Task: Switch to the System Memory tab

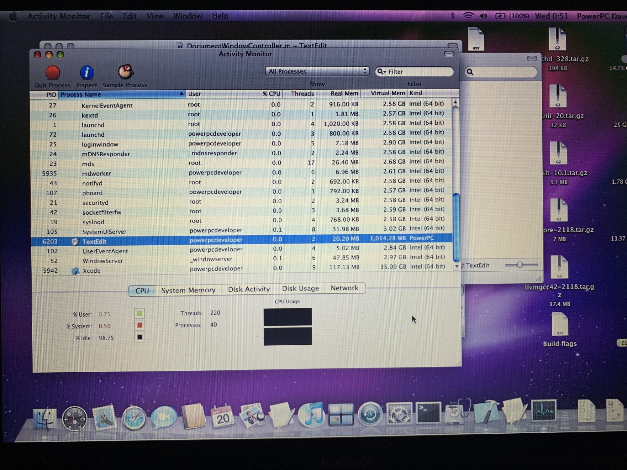Action: pos(188,290)
